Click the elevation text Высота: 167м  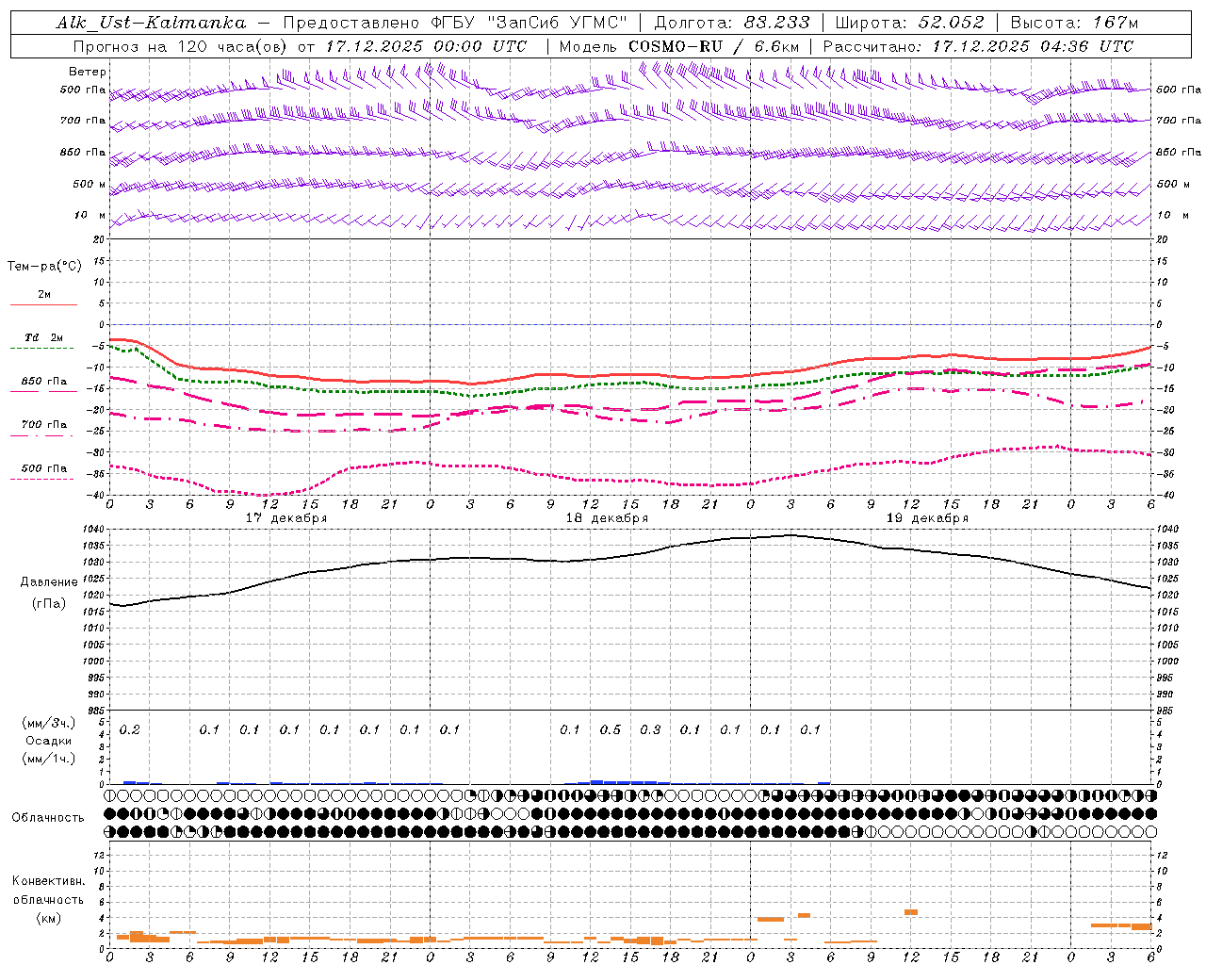click(1074, 23)
